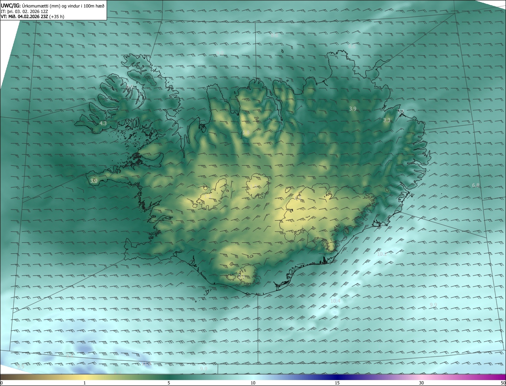Click the "8.6" value label on the map
Viewport: 506px width, 386px height.
(352, 47)
